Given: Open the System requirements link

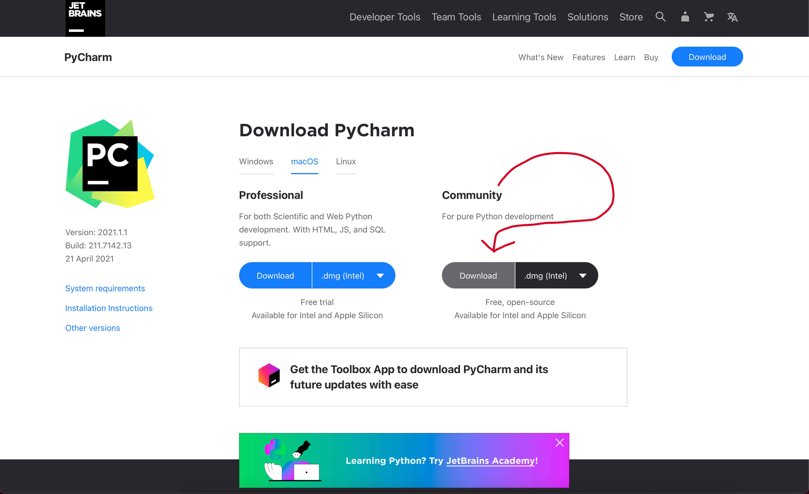Looking at the screenshot, I should tap(105, 288).
